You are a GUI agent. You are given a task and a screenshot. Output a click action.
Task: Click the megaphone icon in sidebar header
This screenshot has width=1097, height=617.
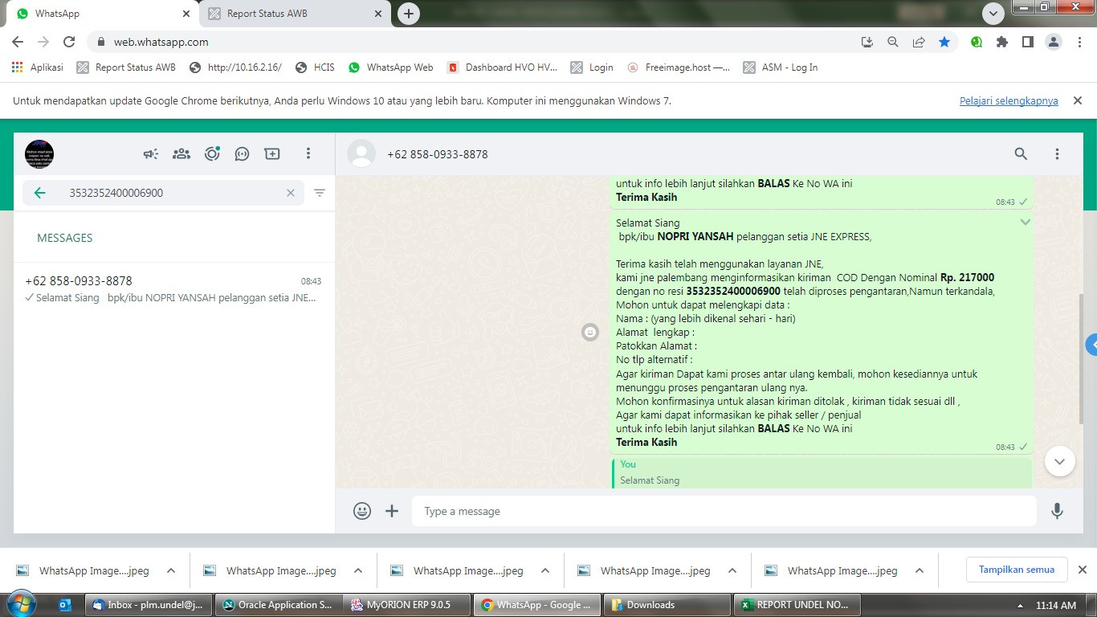151,153
